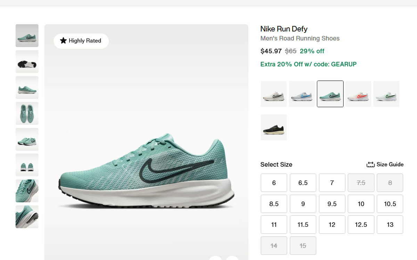The width and height of the screenshot is (417, 260).
Task: Click the Highly Rated star badge
Action: (x=81, y=41)
